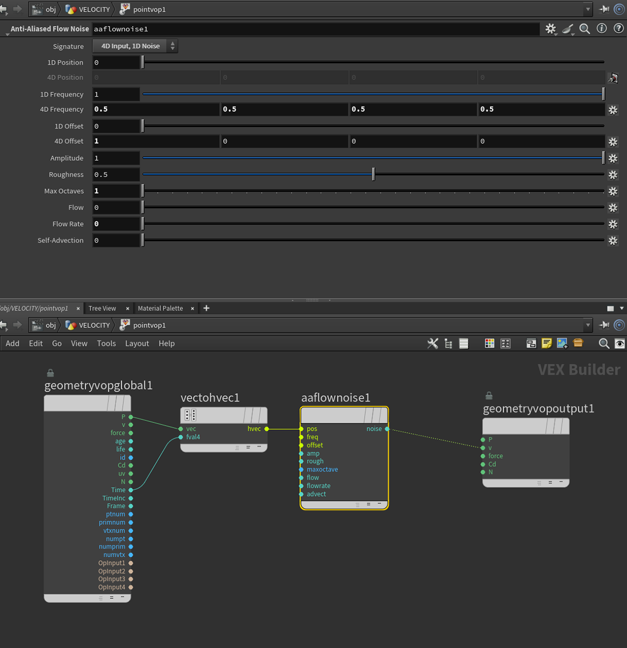Screen dimensions: 627x648
Task: Toggle the pin icon in network pane
Action: click(605, 325)
